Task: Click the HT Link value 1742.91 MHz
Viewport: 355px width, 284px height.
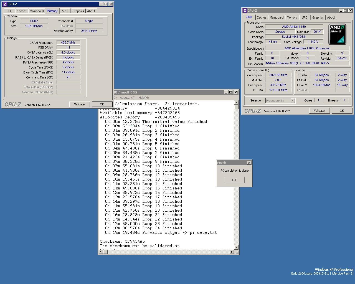Action: [x=278, y=90]
